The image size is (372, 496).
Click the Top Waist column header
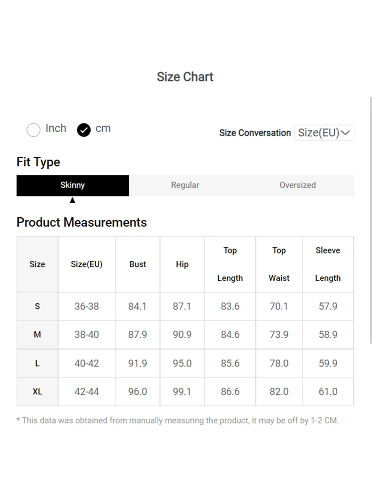point(279,264)
